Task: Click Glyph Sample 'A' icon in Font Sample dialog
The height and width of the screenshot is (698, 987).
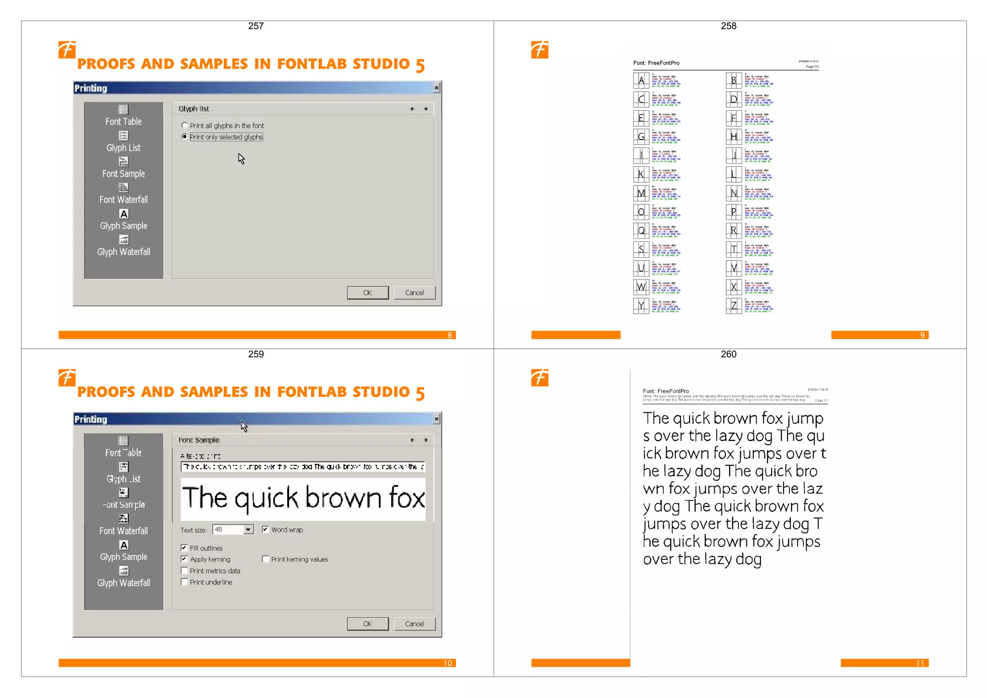Action: point(123,545)
